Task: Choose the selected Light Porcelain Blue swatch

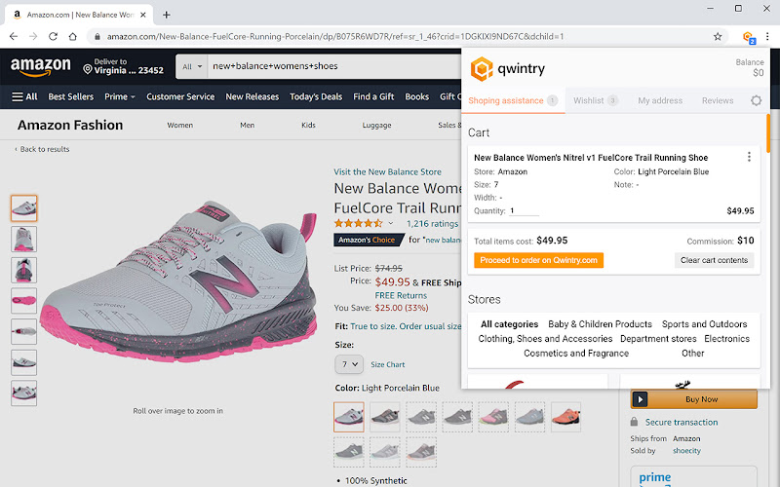Action: 349,417
